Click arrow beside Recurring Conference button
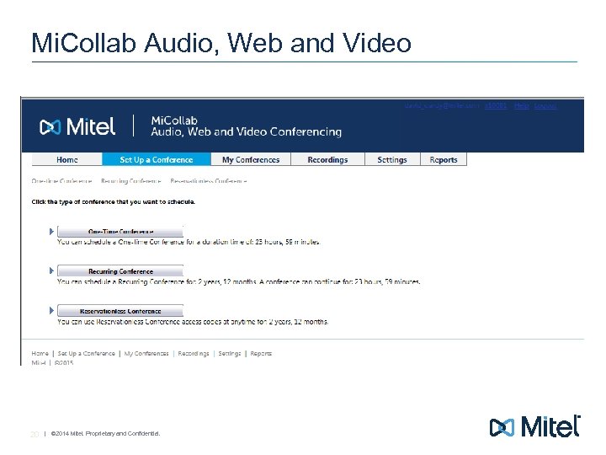The height and width of the screenshot is (455, 606). point(51,270)
